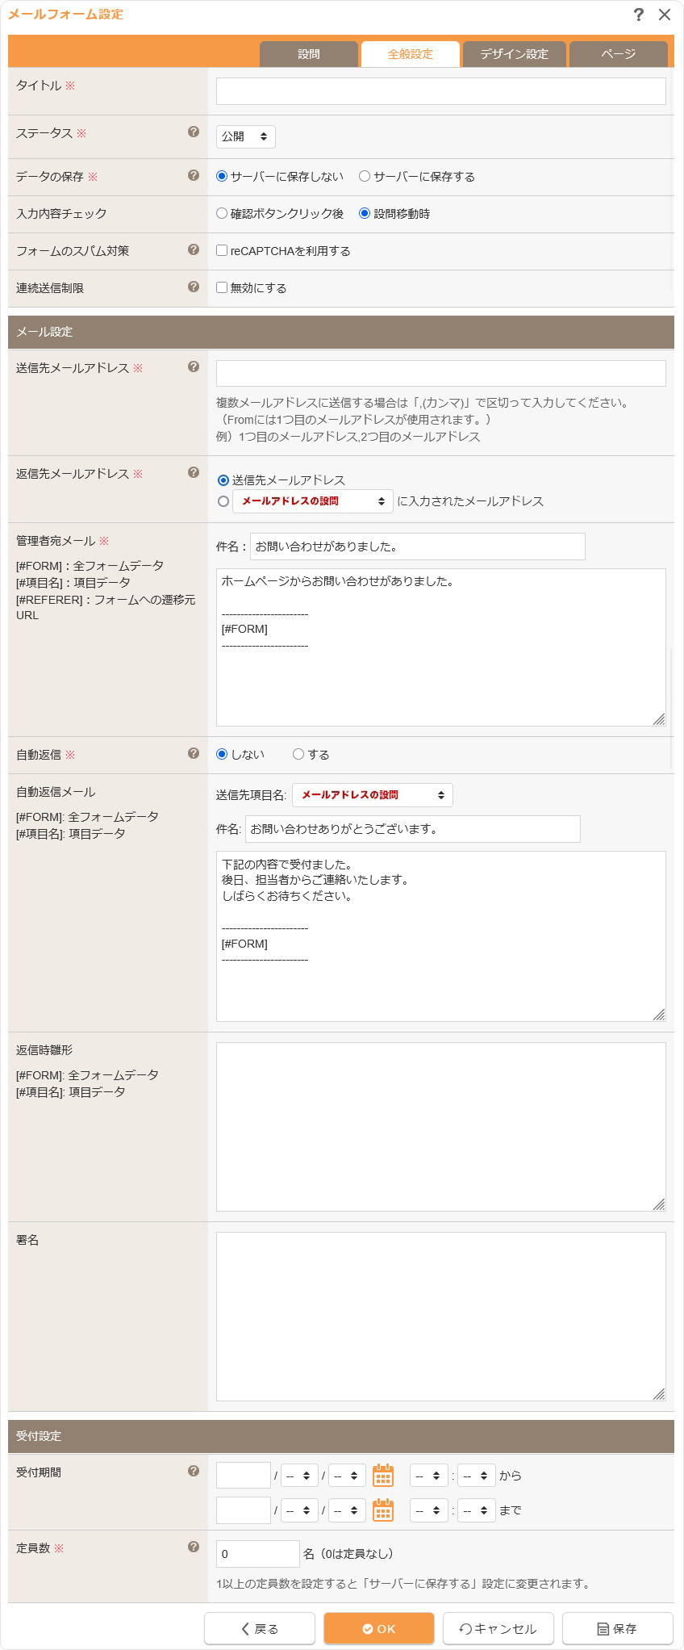Image resolution: width=684 pixels, height=1650 pixels.
Task: Open calendar picker for reception start date
Action: pyautogui.click(x=383, y=1475)
